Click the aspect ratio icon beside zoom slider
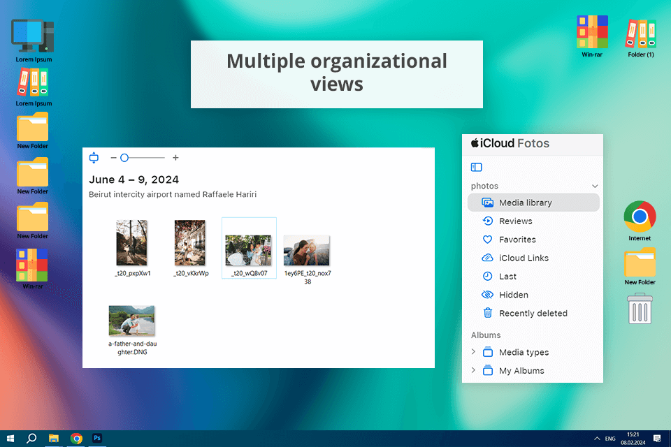Viewport: 671px width, 447px height. 94,158
